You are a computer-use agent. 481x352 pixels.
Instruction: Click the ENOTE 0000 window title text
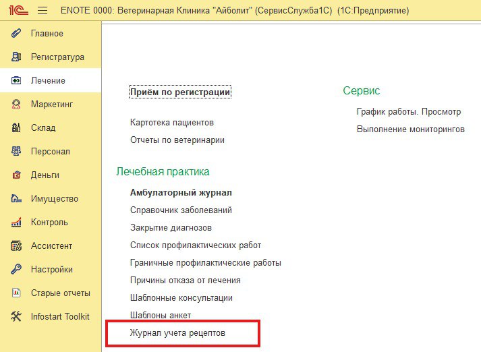235,11
